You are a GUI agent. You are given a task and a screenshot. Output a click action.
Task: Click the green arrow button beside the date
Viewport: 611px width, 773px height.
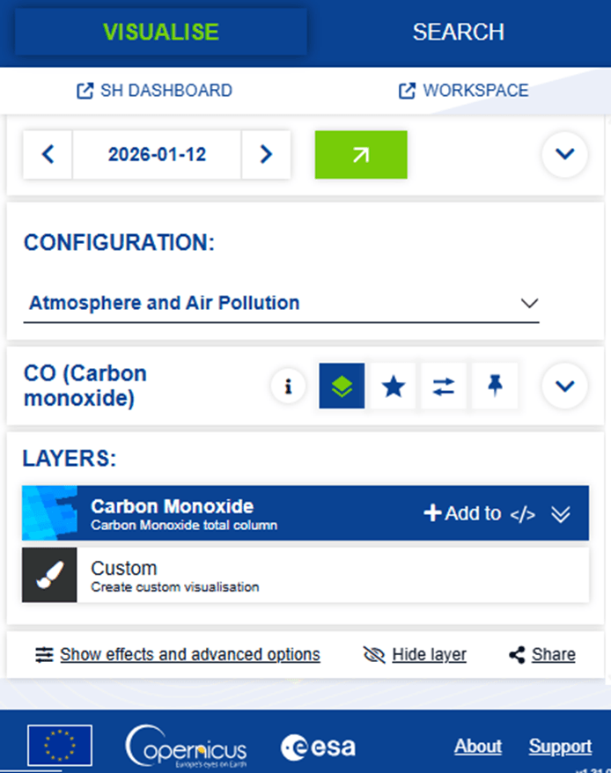(x=361, y=154)
